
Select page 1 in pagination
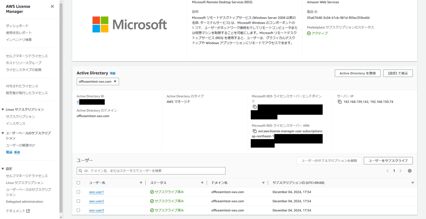[394, 171]
